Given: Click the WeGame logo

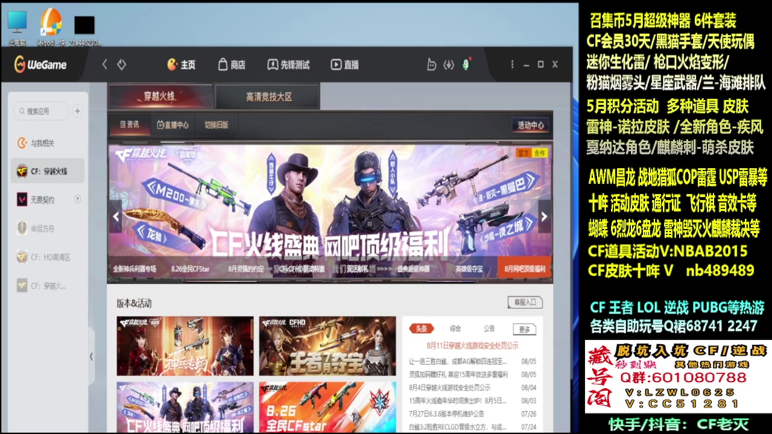Looking at the screenshot, I should click(41, 64).
